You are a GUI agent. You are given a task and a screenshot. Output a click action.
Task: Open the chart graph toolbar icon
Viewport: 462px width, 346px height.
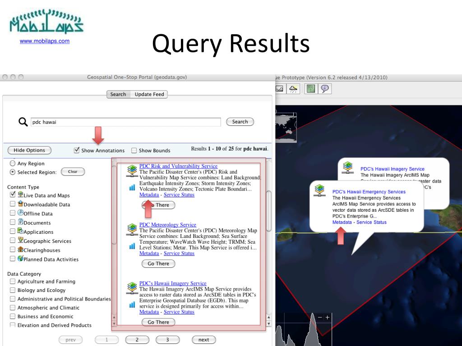pos(279,89)
